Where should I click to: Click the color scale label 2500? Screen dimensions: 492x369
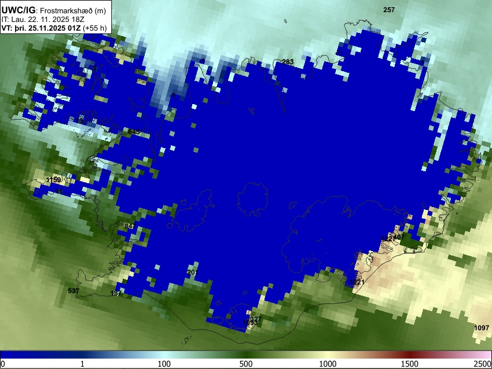(483, 364)
